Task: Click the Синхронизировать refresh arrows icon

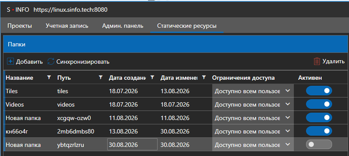Action: [x=51, y=62]
